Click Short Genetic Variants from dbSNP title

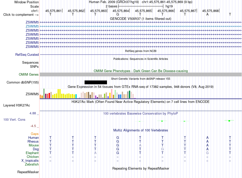(141, 79)
